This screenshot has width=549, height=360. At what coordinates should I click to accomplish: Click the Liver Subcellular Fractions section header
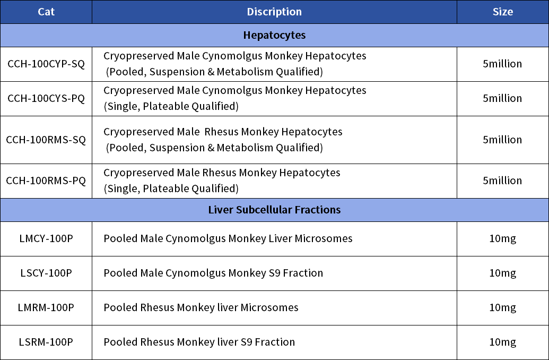[x=275, y=210]
